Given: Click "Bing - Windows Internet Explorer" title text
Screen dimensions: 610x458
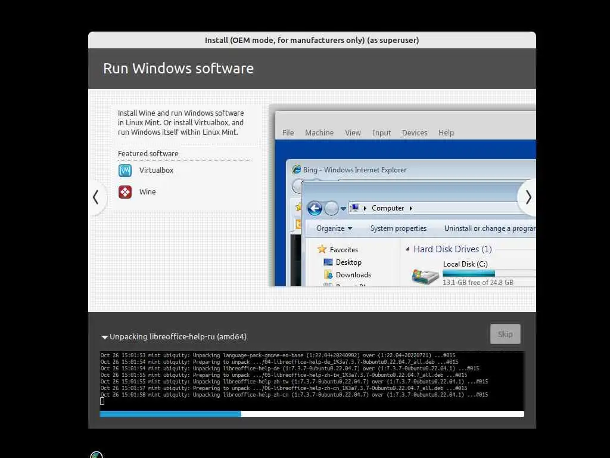Looking at the screenshot, I should 354,170.
